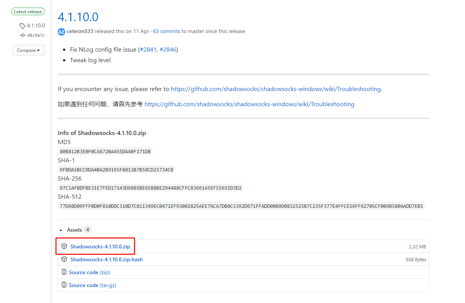Open the Compare dropdown button
The width and height of the screenshot is (465, 303).
point(28,50)
